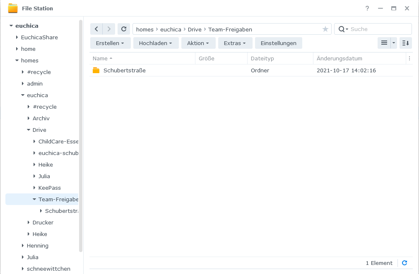Open the Hochladen dropdown menu
Screen dimensions: 419x274
[x=156, y=43]
